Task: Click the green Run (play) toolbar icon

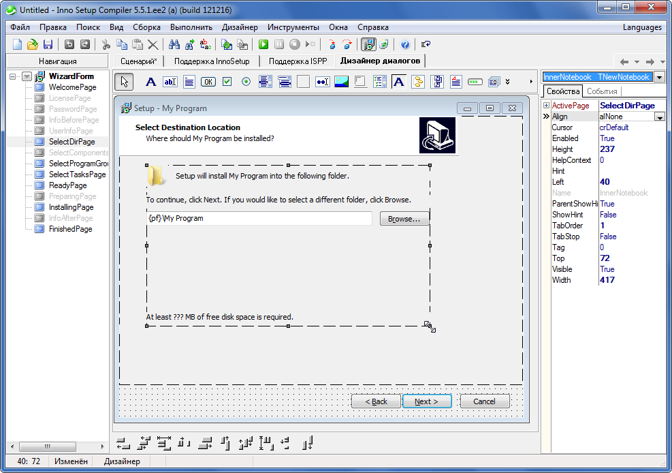Action: [x=263, y=44]
